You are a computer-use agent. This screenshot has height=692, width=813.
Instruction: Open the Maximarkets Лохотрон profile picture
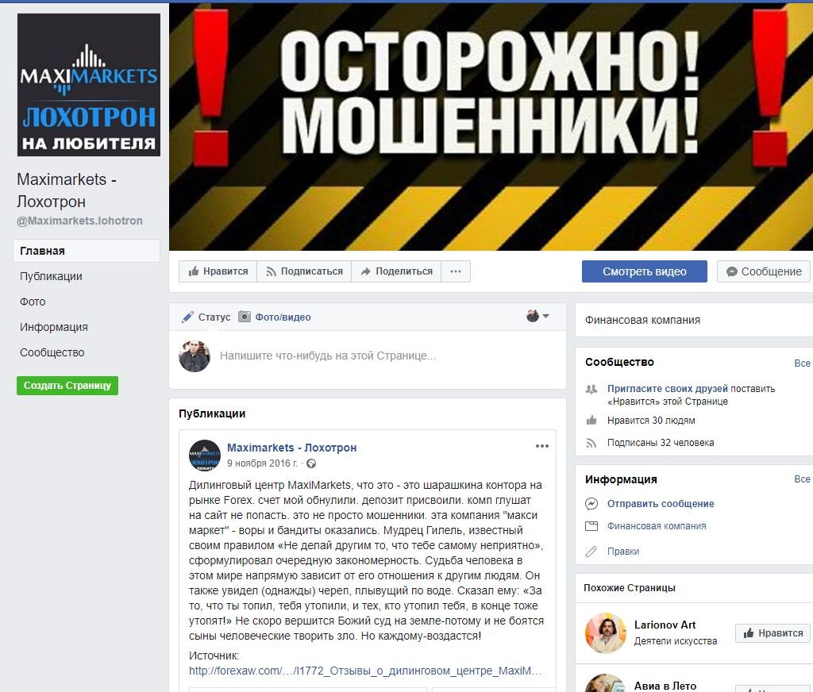click(x=89, y=85)
